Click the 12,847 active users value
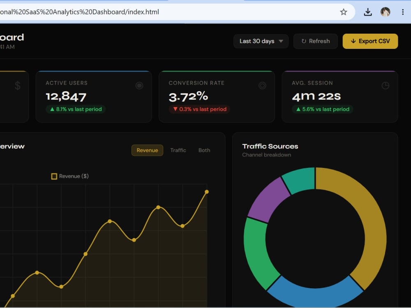The height and width of the screenshot is (308, 411). [66, 97]
